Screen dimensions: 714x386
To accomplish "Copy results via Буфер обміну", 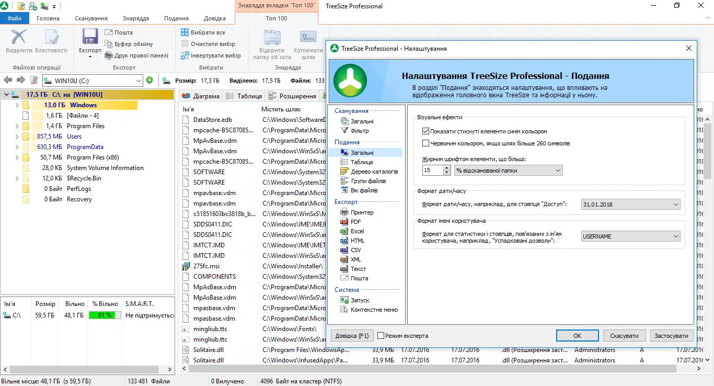I will point(129,44).
